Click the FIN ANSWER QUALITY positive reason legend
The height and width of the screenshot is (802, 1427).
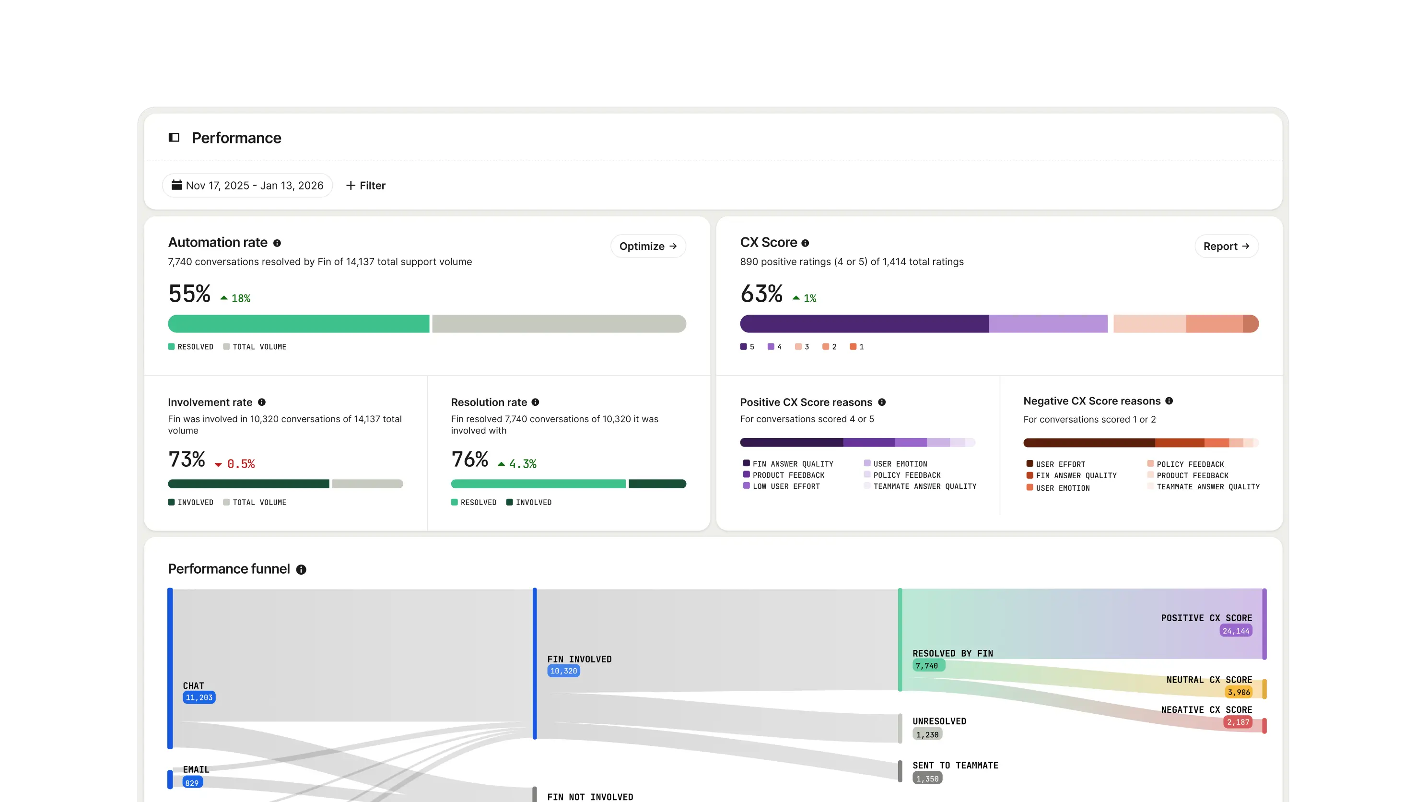click(788, 464)
